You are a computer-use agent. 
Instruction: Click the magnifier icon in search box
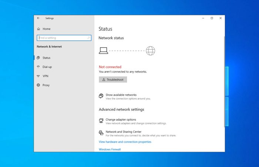pyautogui.click(x=88, y=38)
